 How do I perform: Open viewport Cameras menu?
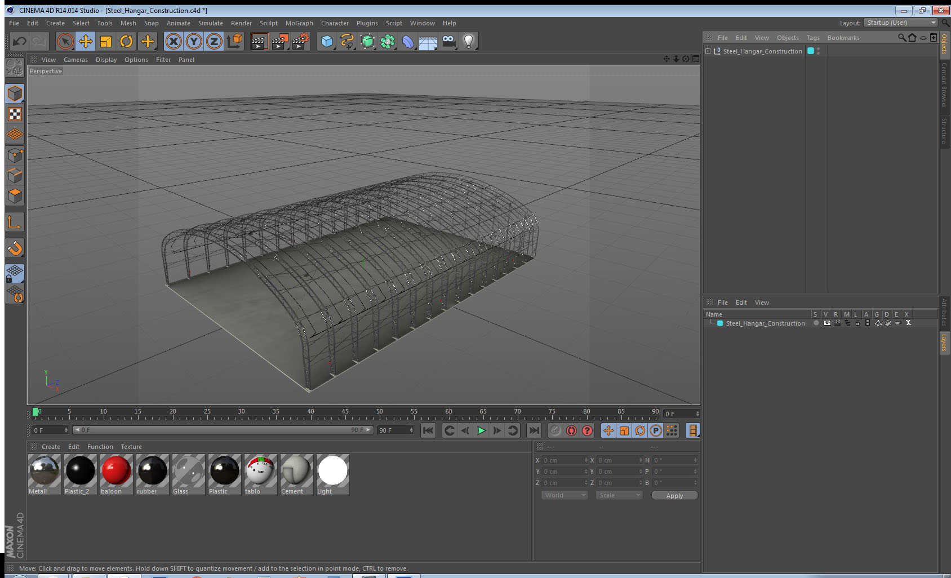tap(75, 60)
